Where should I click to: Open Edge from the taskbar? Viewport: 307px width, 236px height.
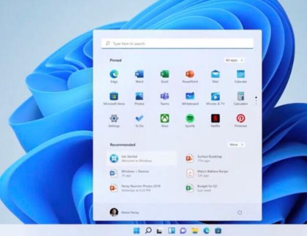click(206, 231)
